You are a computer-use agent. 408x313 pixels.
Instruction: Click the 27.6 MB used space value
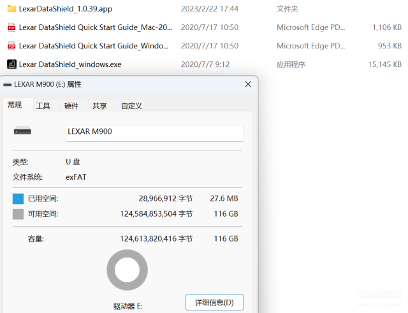click(224, 198)
